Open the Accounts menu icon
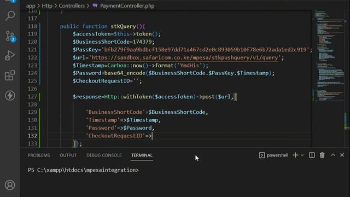The image size is (350, 197). click(x=10, y=185)
